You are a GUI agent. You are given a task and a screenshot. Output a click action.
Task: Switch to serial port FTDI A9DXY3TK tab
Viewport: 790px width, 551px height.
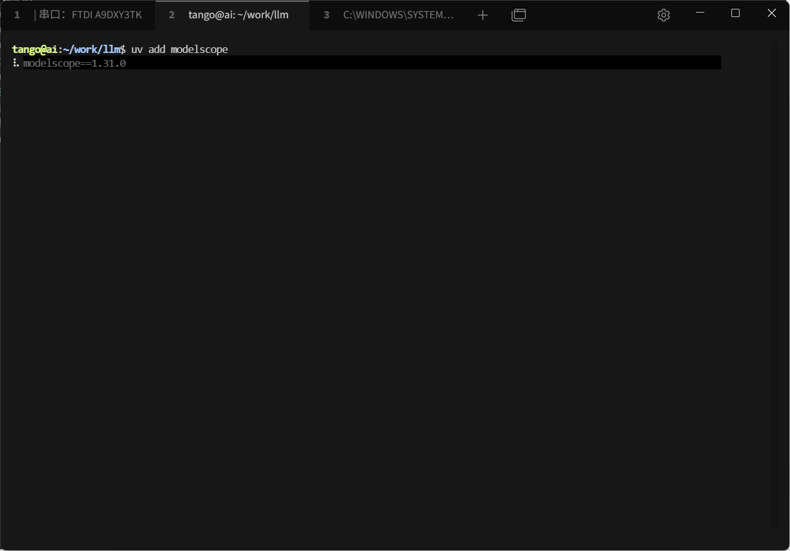point(78,14)
